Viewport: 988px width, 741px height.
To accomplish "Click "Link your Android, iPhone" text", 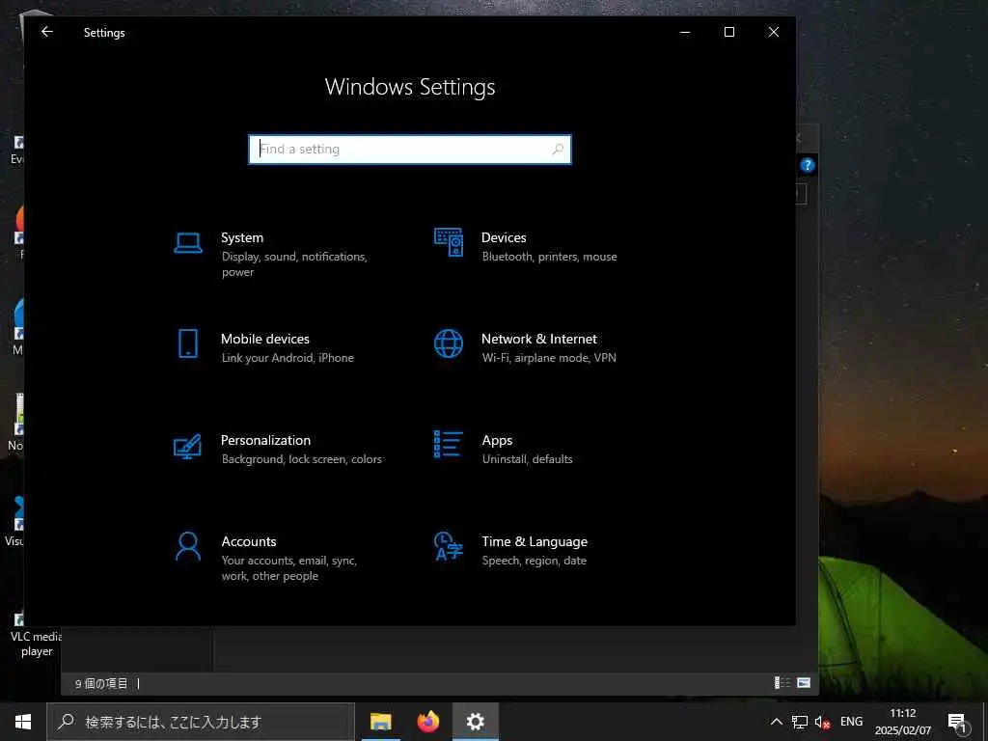I will [288, 358].
